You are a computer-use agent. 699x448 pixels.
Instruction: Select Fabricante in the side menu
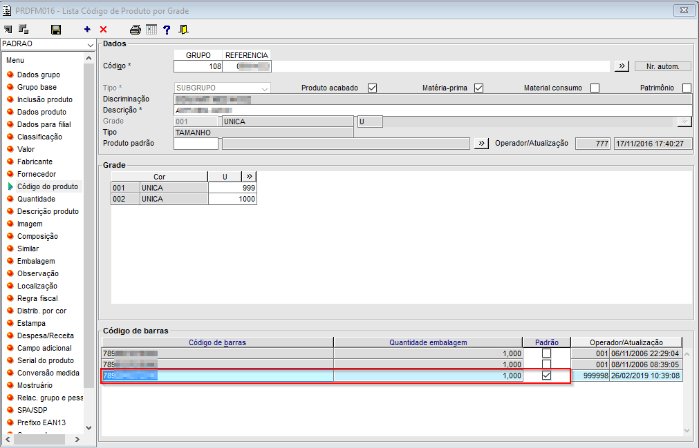(x=35, y=162)
